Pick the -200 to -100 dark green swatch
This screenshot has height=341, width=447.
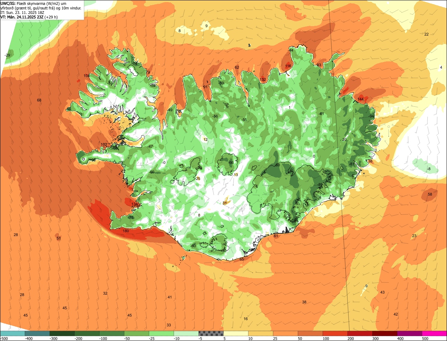click(87, 333)
